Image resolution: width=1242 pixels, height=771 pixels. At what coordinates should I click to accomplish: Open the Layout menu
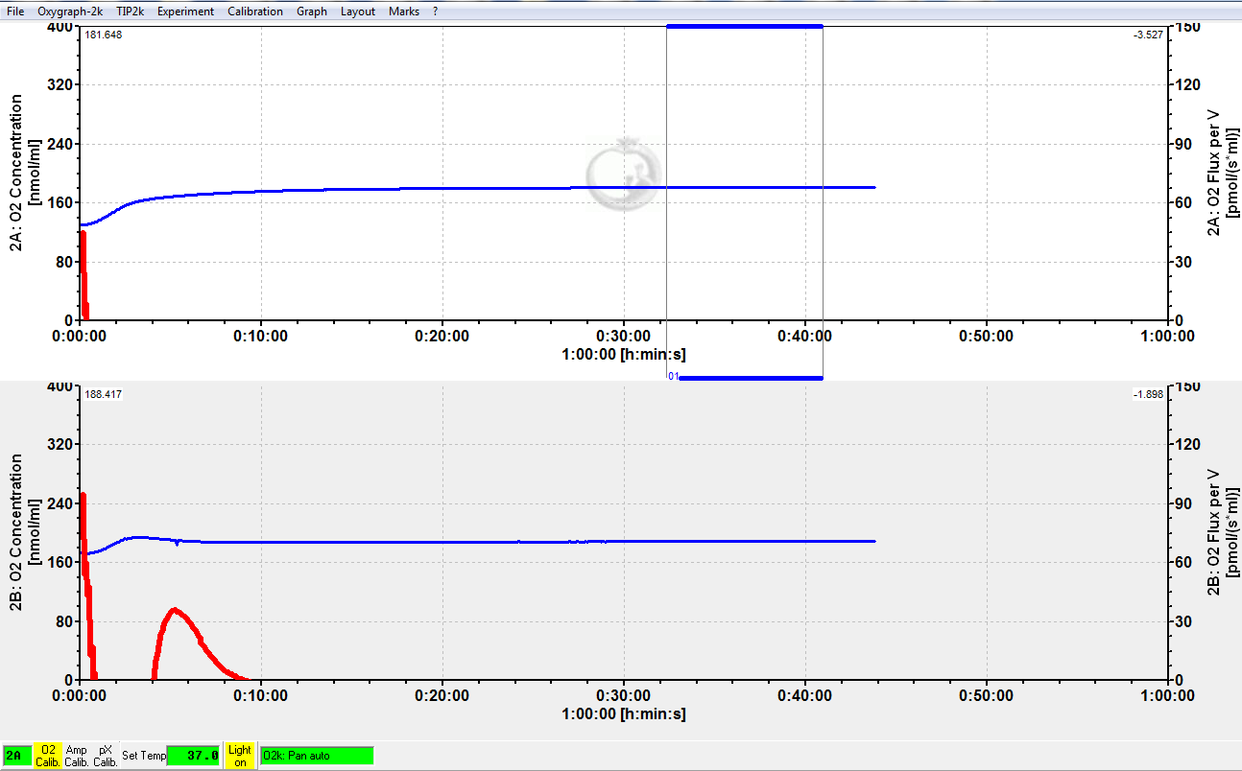point(358,12)
